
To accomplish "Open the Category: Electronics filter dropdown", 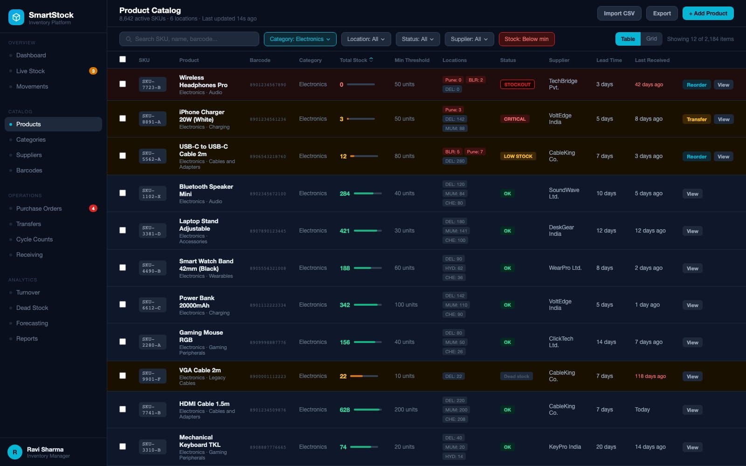I will [x=300, y=39].
